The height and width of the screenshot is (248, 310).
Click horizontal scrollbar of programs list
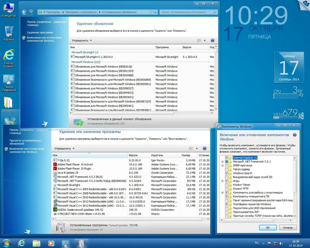(x=129, y=219)
